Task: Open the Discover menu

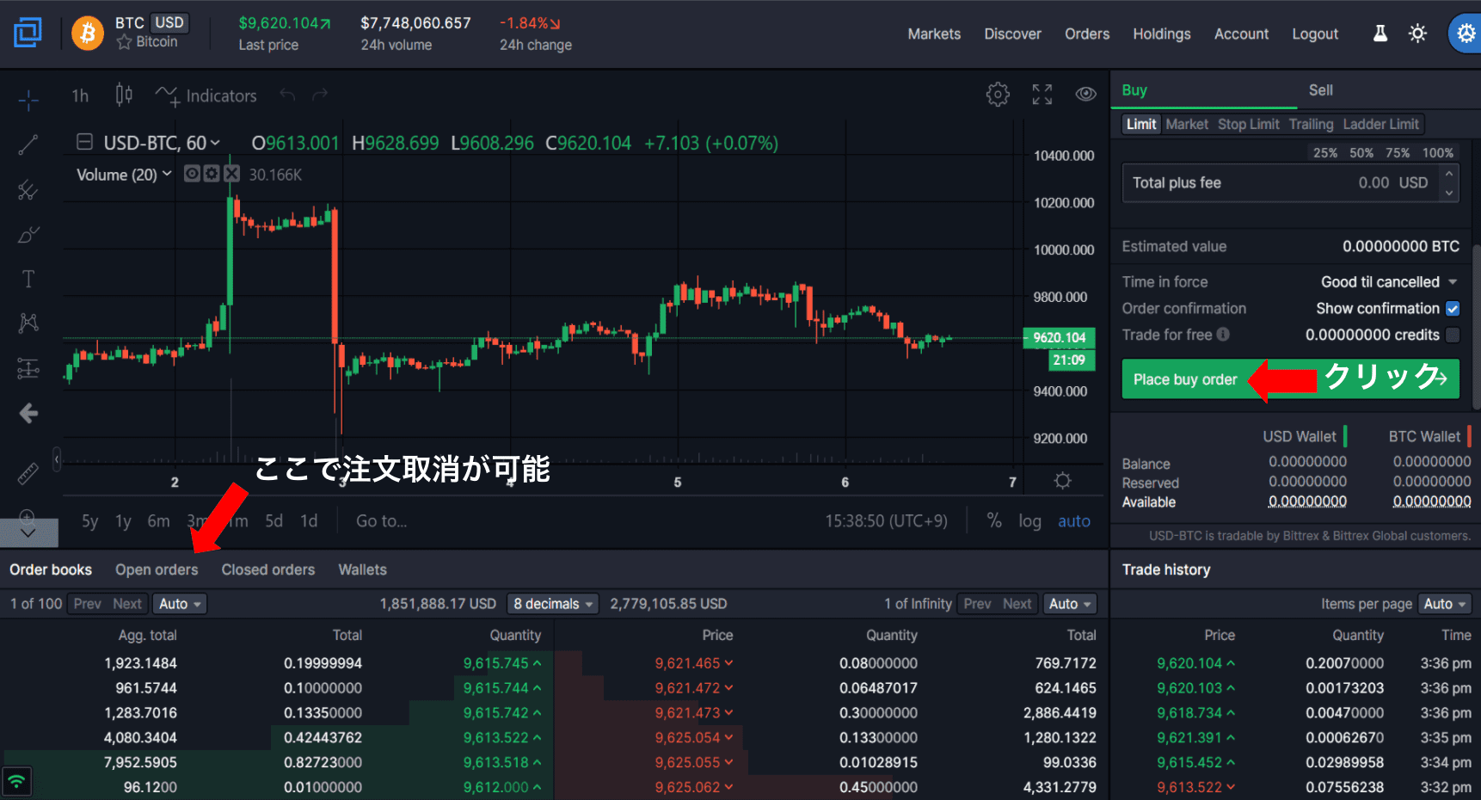Action: pyautogui.click(x=1012, y=34)
